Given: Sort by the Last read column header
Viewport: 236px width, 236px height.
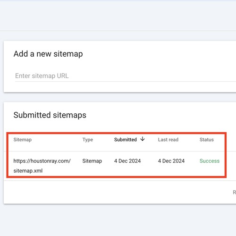Looking at the screenshot, I should click(168, 140).
